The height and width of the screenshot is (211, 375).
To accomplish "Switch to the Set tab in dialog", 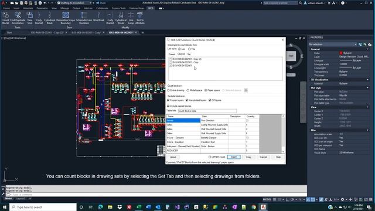I will click(189, 55).
